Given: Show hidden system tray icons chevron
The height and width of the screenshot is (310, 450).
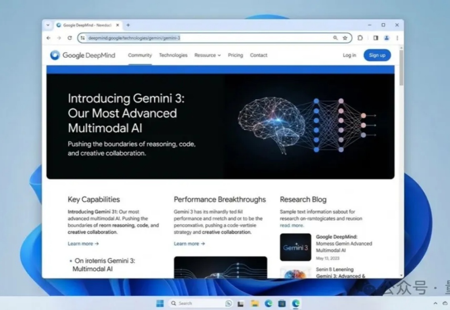Looking at the screenshot, I should [x=435, y=303].
